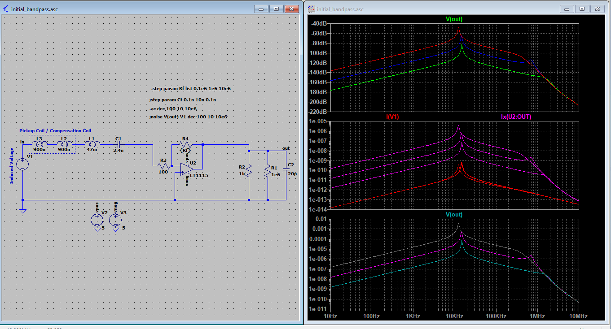The height and width of the screenshot is (329, 611).
Task: Select the L1 inductor symbol
Action: coord(92,144)
